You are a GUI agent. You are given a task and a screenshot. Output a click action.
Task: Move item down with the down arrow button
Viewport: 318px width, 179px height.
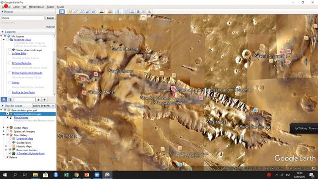45,99
